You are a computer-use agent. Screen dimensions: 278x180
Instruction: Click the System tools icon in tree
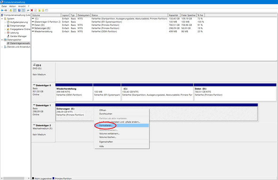pyautogui.click(x=5, y=19)
